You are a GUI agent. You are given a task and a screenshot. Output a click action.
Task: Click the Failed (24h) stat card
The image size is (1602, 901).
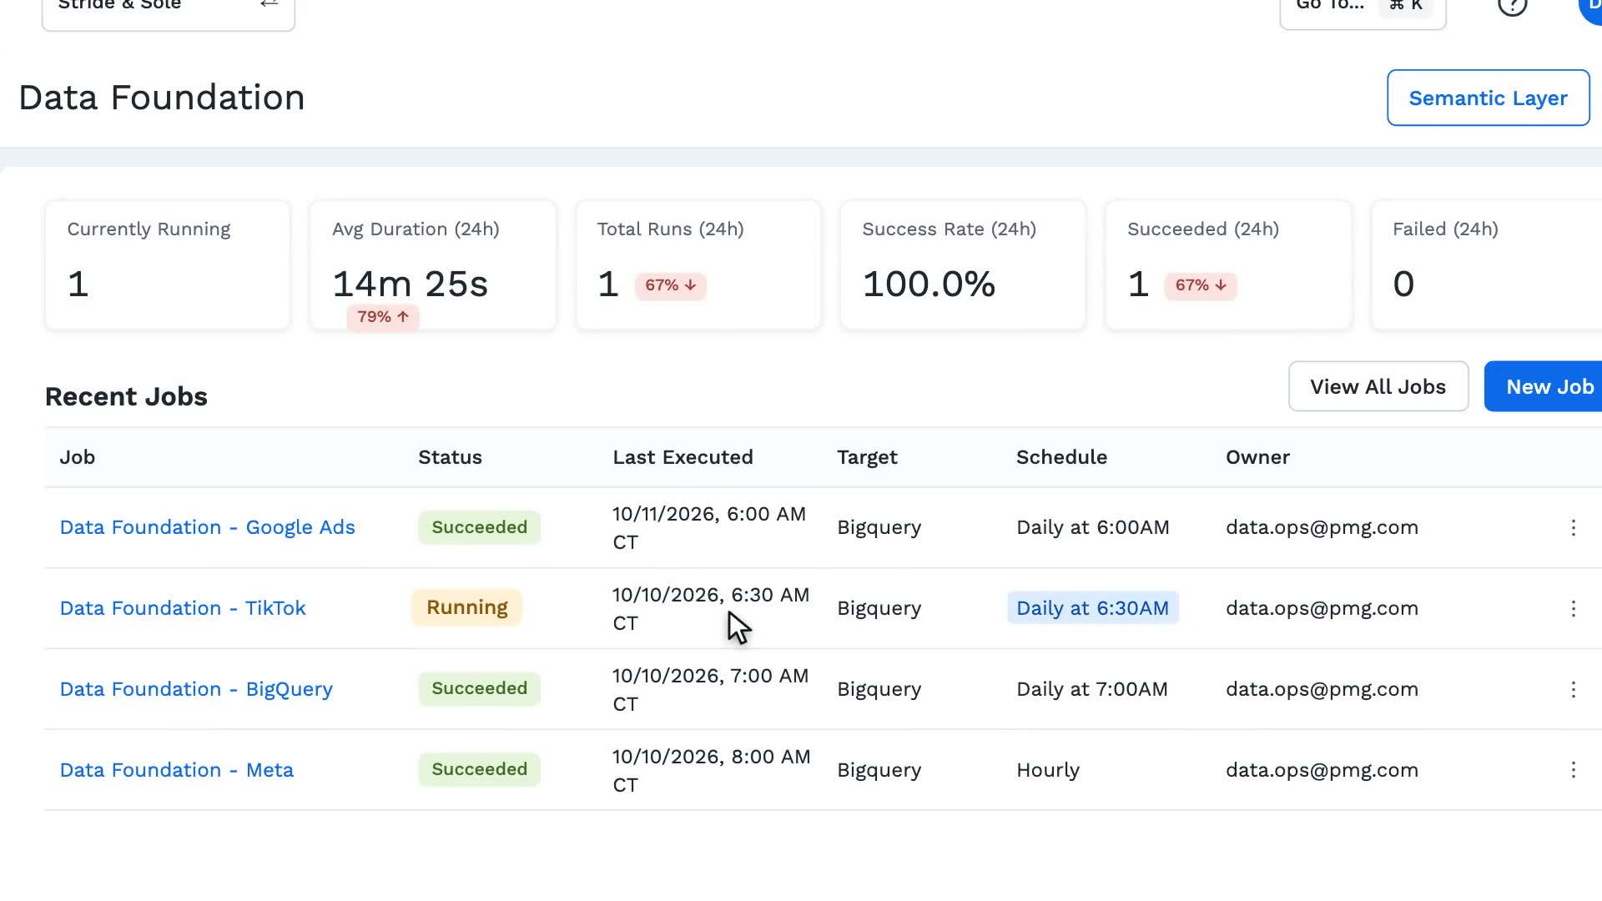pos(1487,265)
